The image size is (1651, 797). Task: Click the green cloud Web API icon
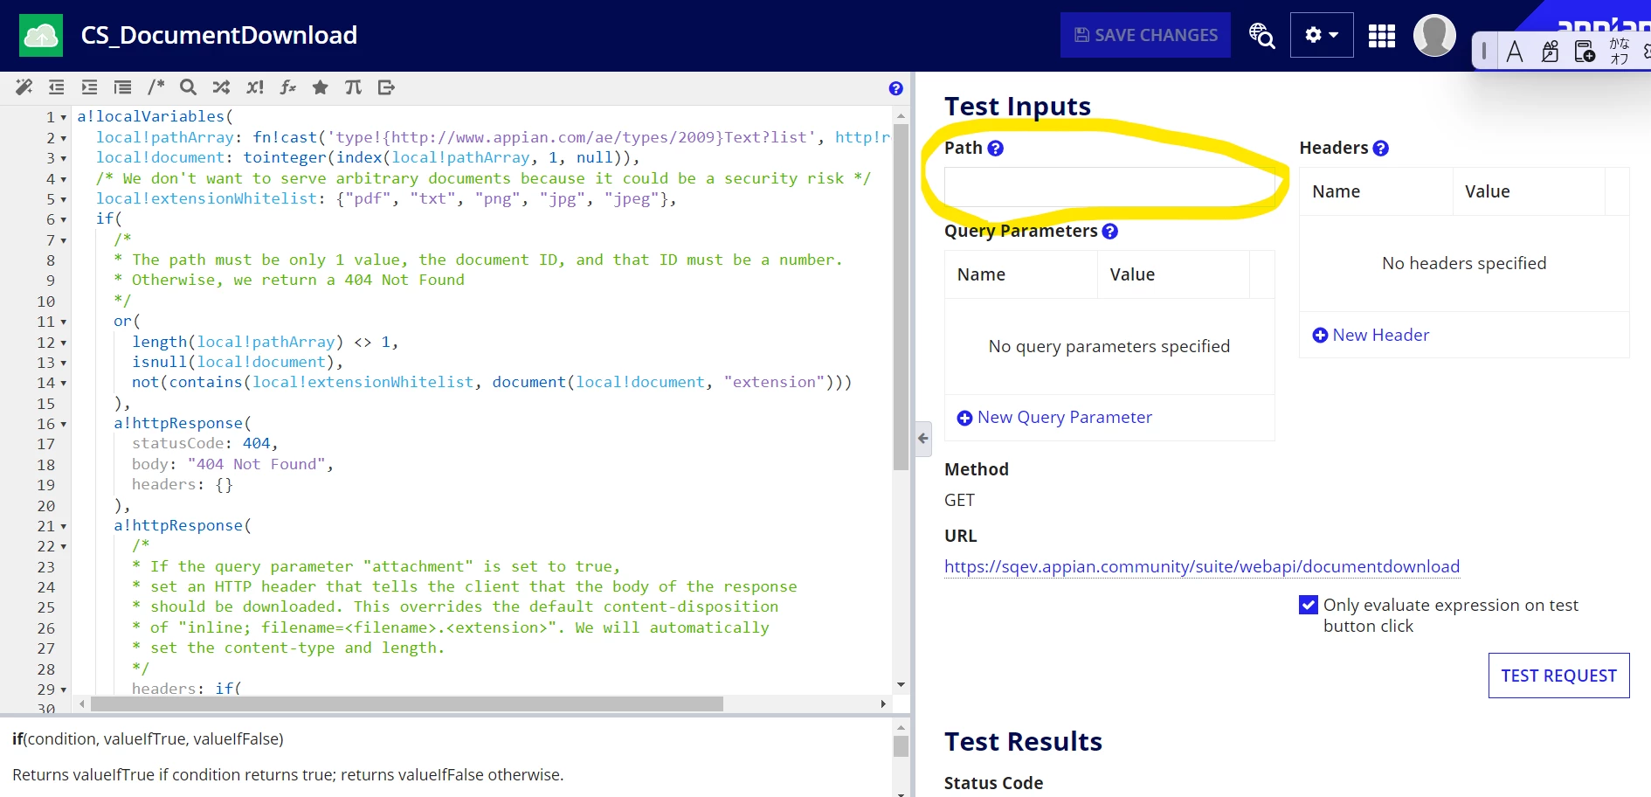click(x=41, y=35)
